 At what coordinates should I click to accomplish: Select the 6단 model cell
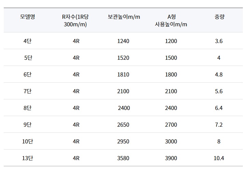point(27,74)
